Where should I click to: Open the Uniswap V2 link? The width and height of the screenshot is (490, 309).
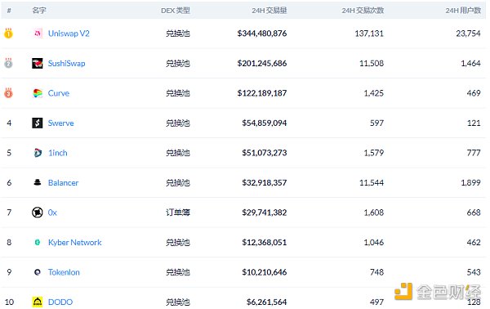point(69,34)
